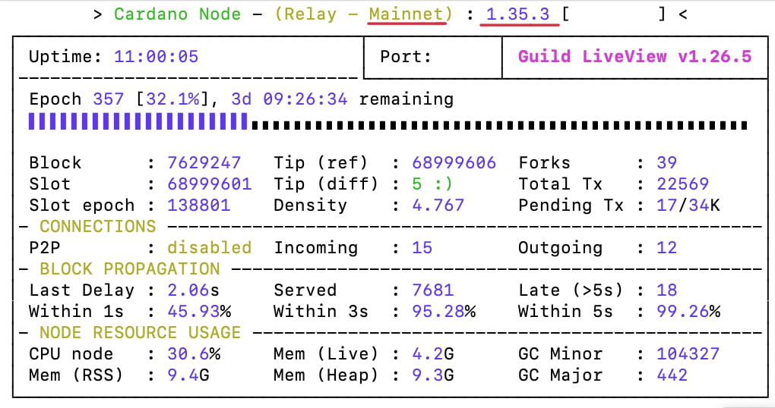Image resolution: width=775 pixels, height=408 pixels.
Task: Click the 'Uptime:' label
Action: click(x=66, y=56)
